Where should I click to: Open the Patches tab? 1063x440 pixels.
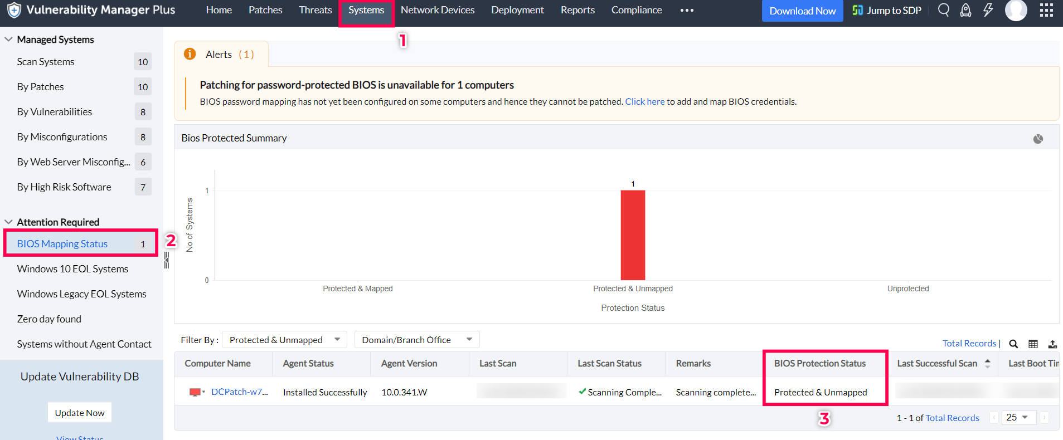pos(265,10)
